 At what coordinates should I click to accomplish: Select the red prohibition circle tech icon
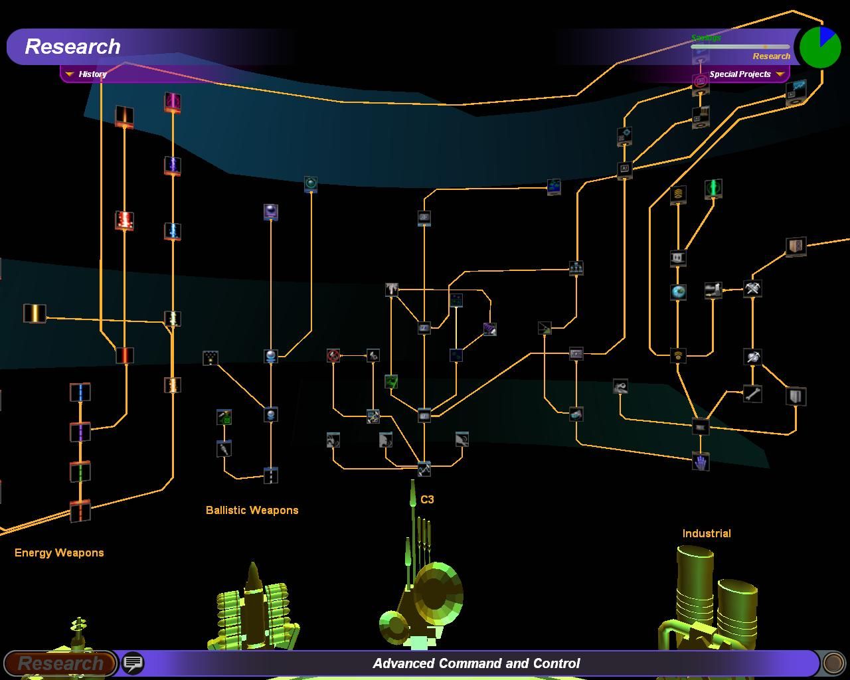[333, 356]
